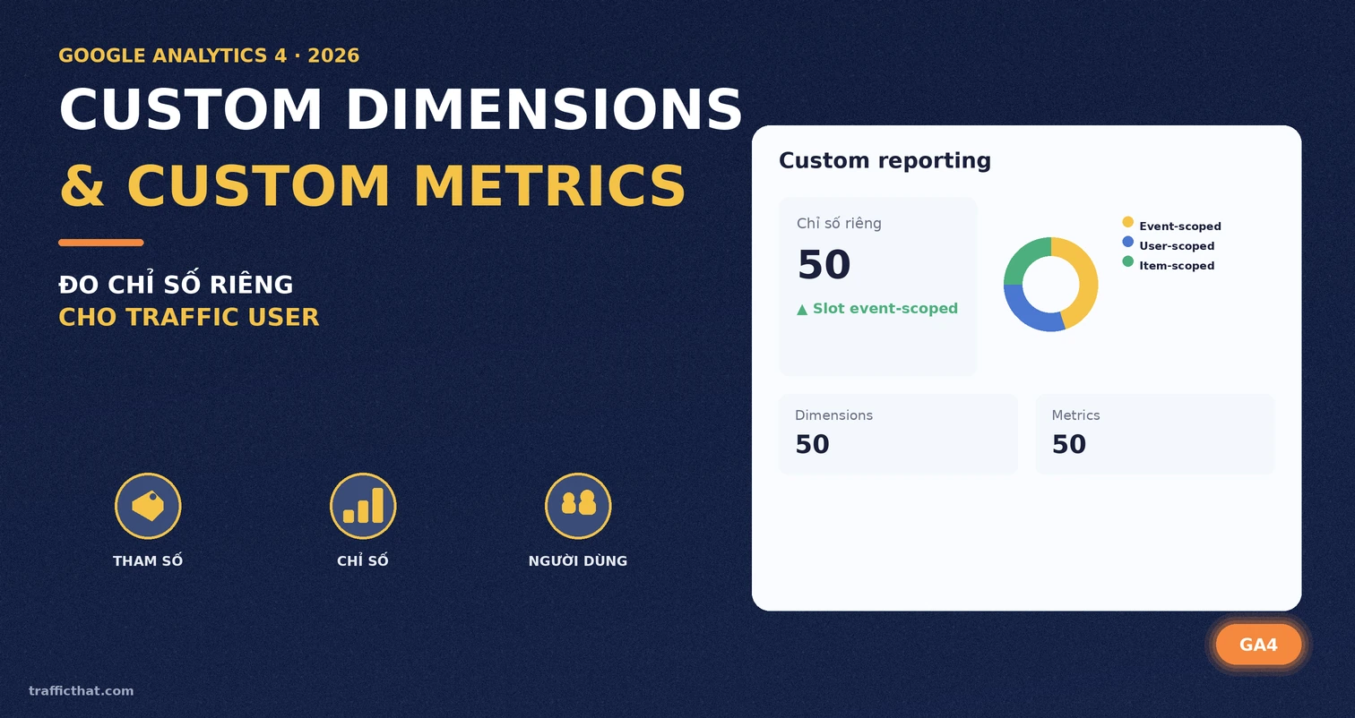Screen dimensions: 1355x718
Task: Click the donut chart in Custom reporting
Action: click(x=1050, y=285)
